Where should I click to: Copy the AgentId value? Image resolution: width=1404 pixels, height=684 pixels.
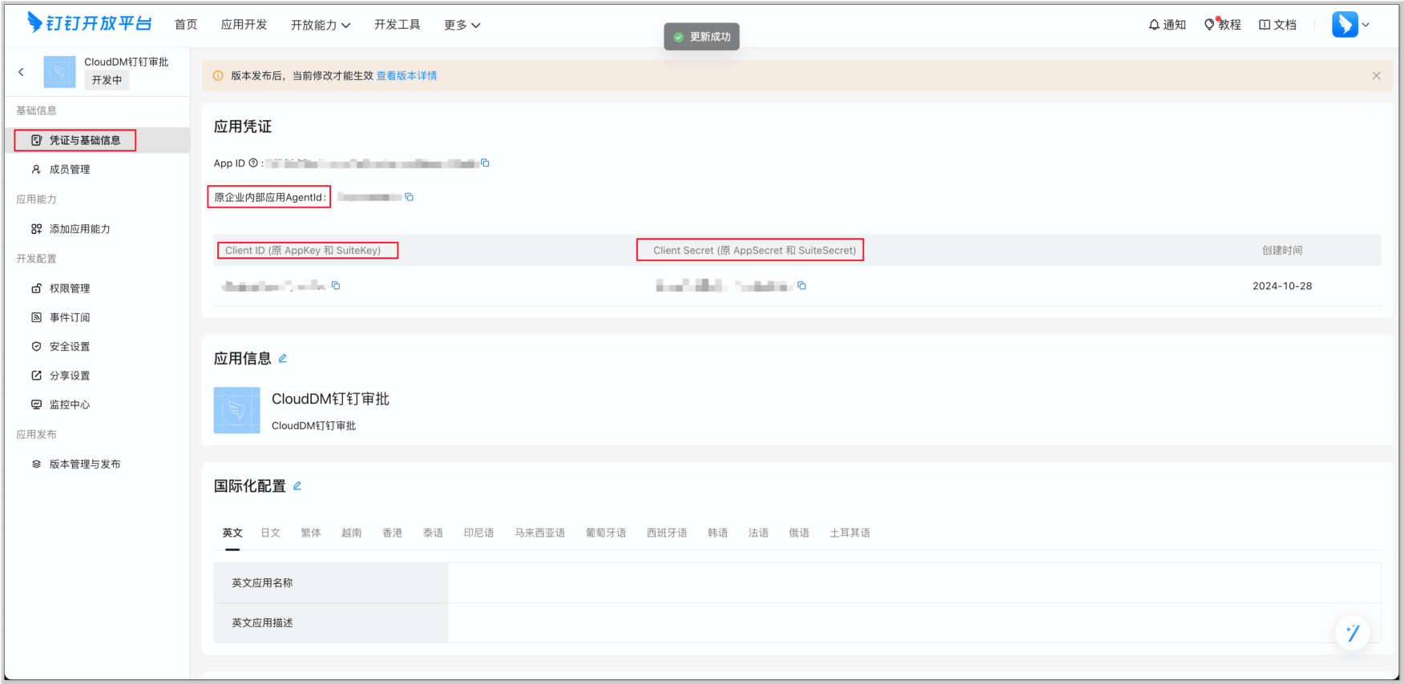409,197
